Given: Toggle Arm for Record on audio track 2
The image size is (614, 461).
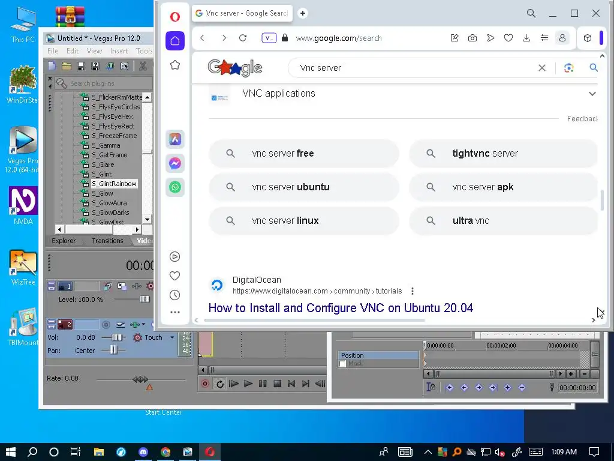Looking at the screenshot, I should coord(106,325).
